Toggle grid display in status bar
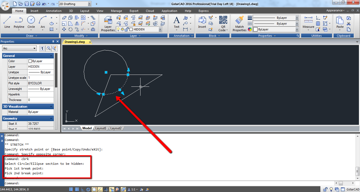360x192 pixels. (x=77, y=189)
